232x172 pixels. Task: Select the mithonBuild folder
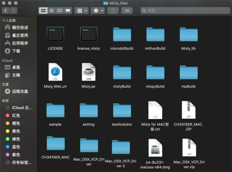click(x=155, y=34)
